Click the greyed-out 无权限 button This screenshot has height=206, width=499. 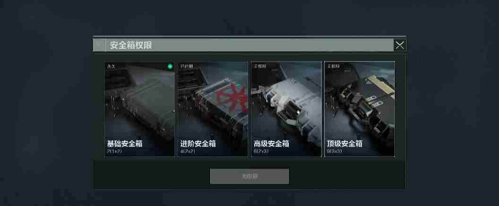tap(249, 176)
